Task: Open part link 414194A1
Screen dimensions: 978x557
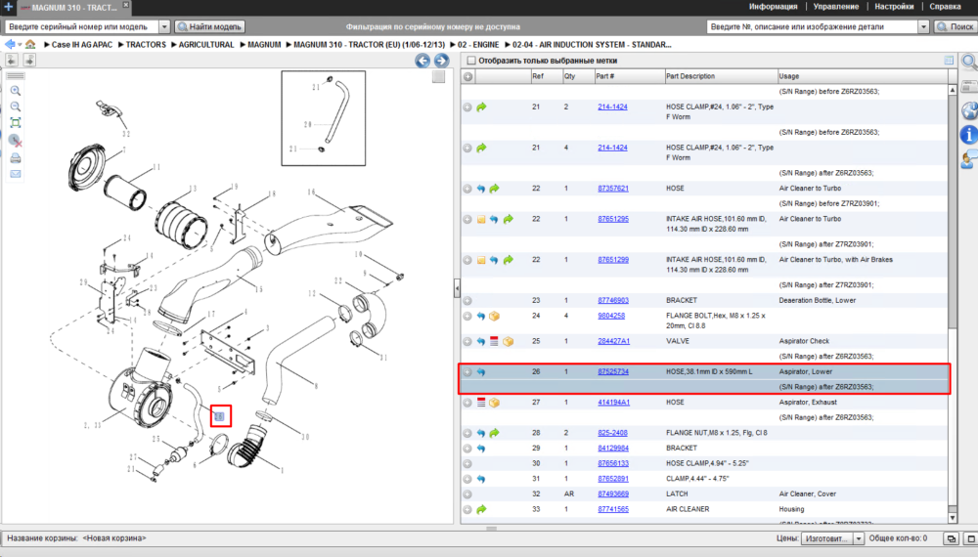Action: (613, 403)
